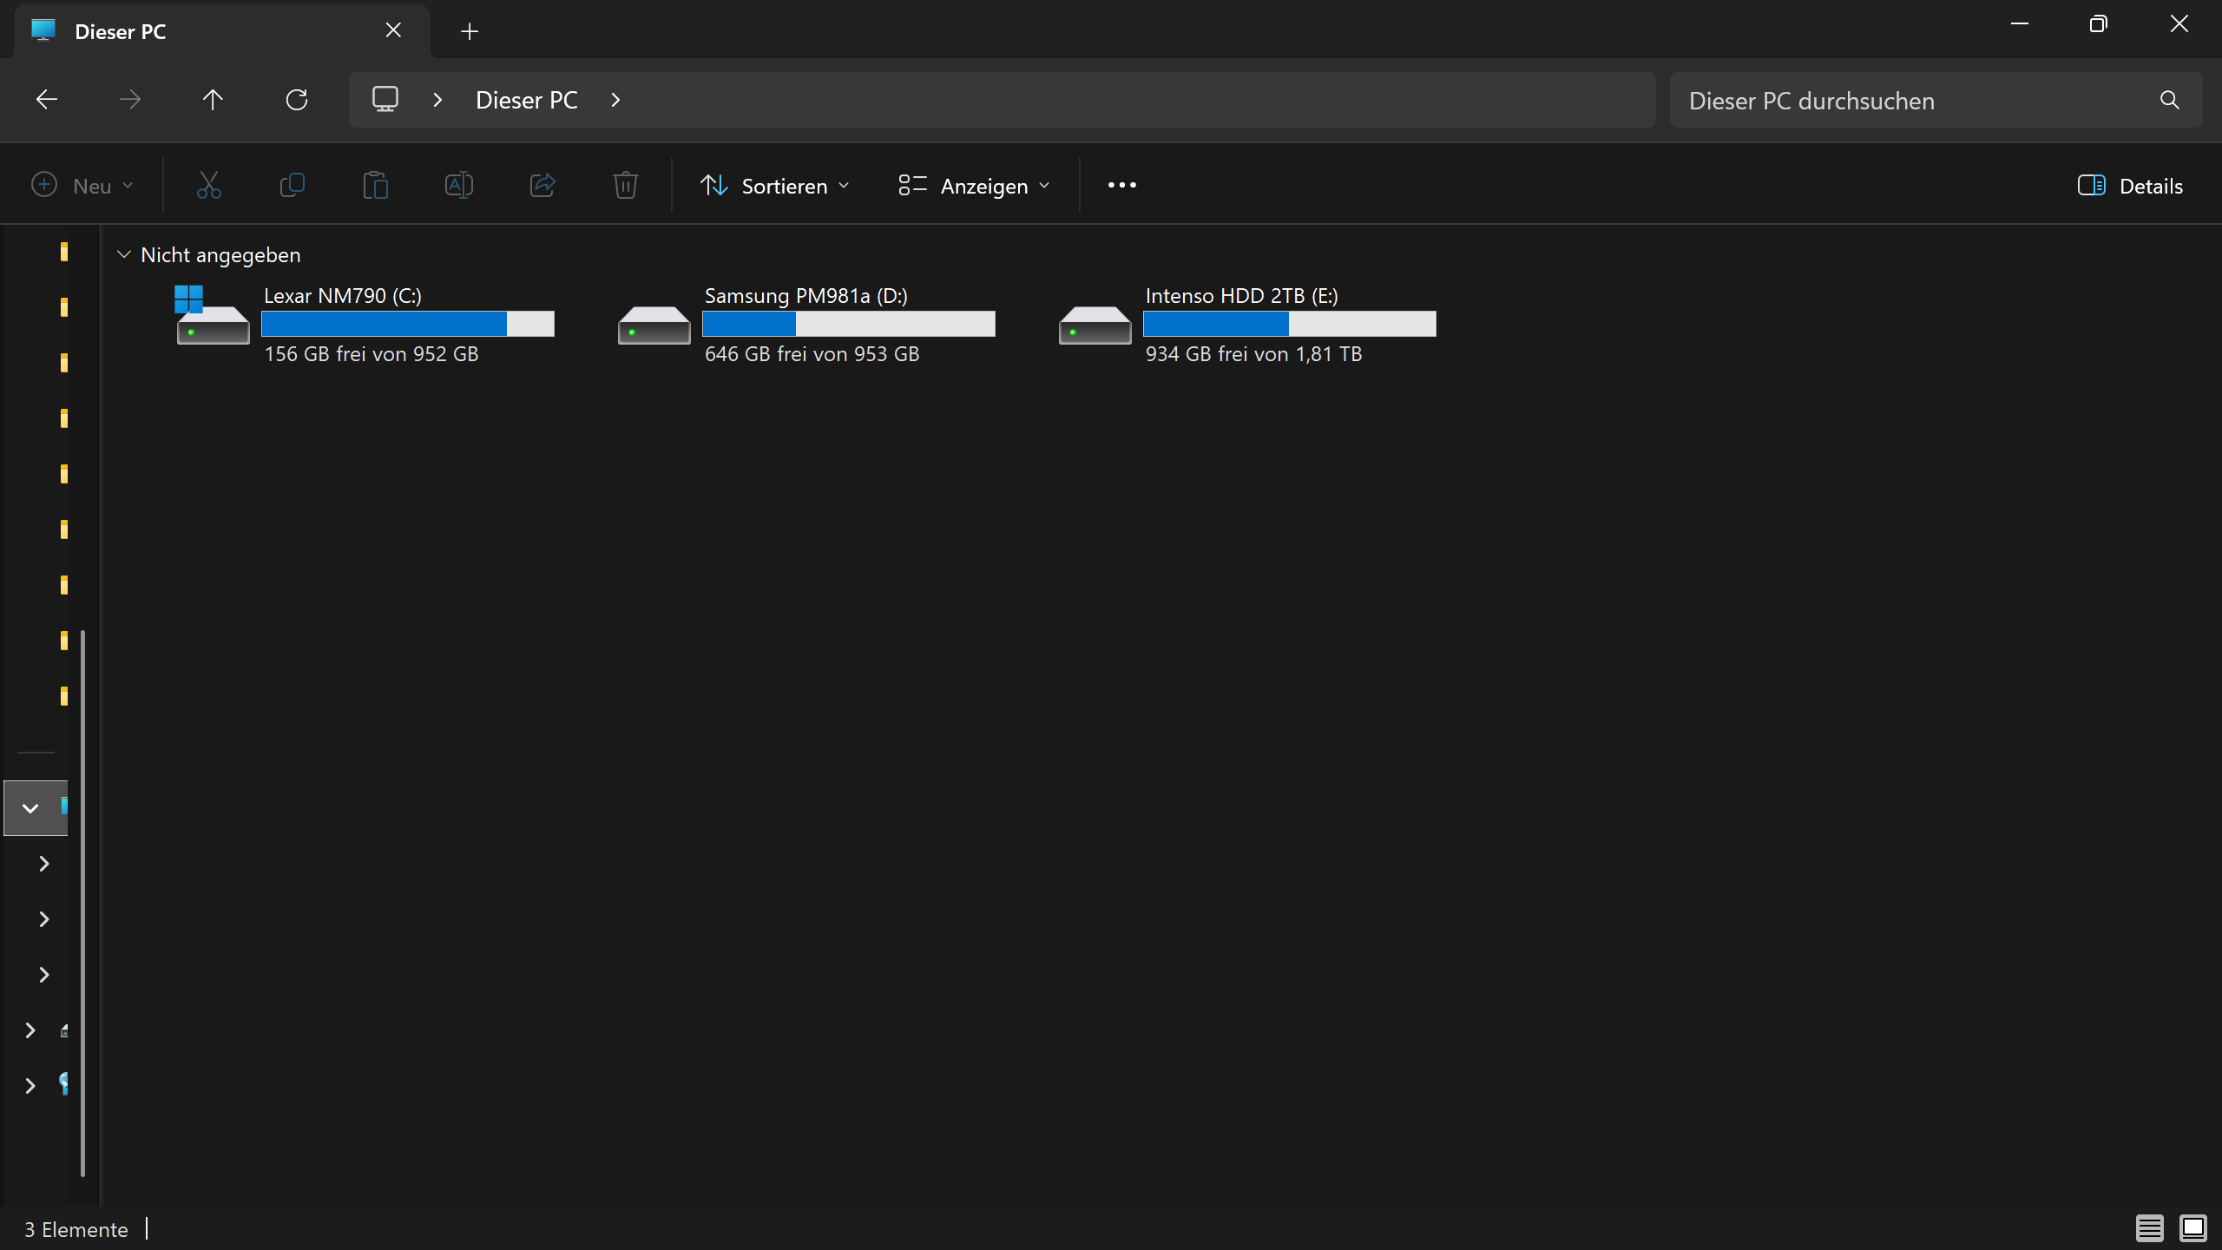Click the Lexar NM790 (C:) capacity bar
Screen dimensions: 2222x1250
[408, 324]
